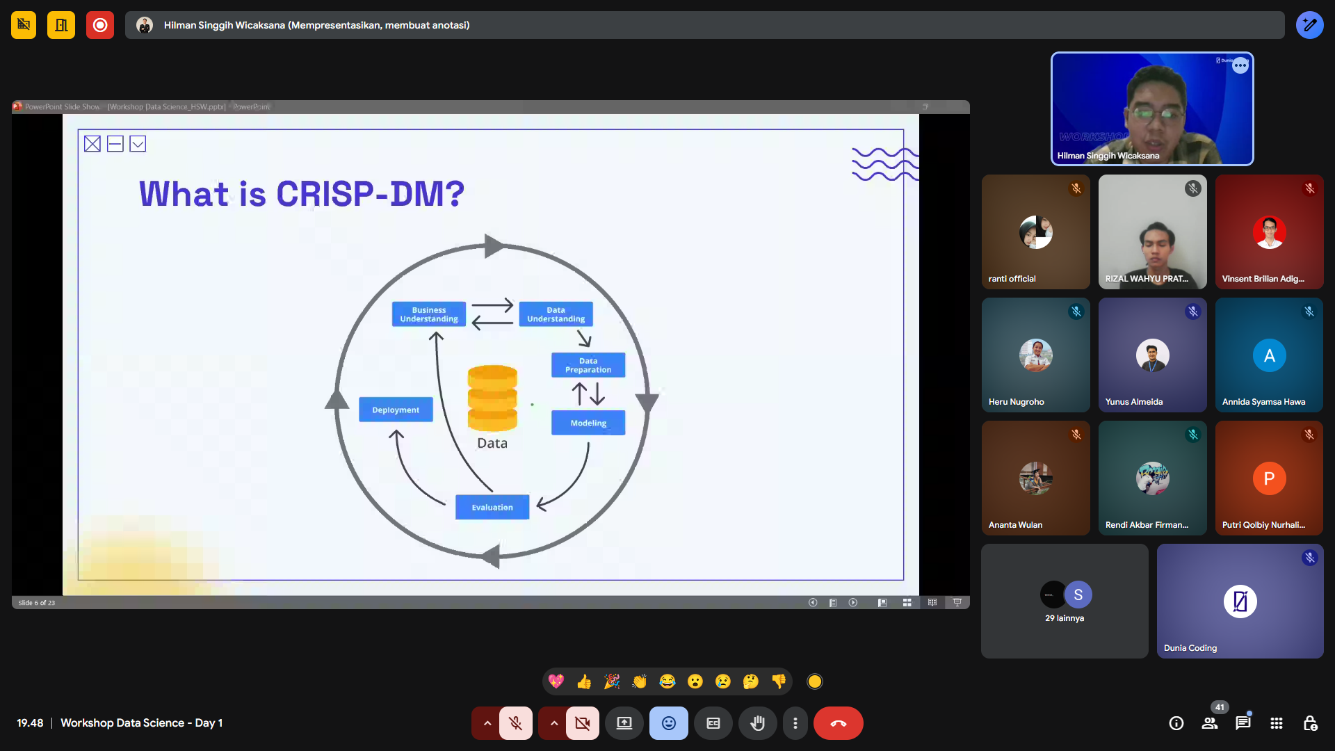The width and height of the screenshot is (1335, 751).
Task: Click the raise hand icon
Action: tap(757, 723)
